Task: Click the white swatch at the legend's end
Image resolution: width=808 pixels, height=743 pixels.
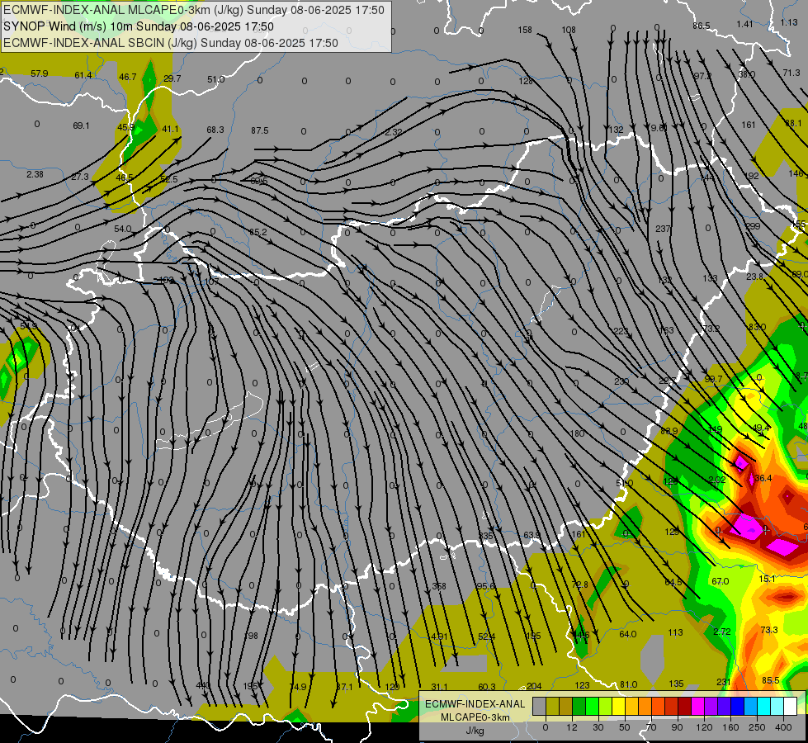Action: tap(790, 706)
